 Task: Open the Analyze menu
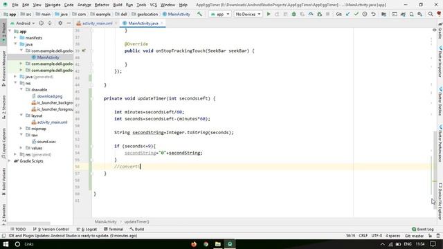tap(84, 5)
